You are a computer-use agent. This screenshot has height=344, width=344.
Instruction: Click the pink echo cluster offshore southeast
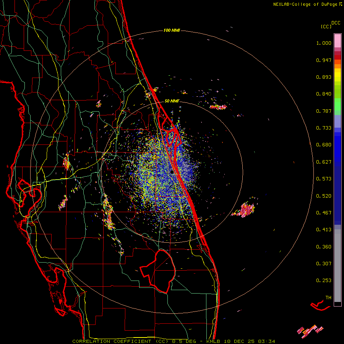click(x=246, y=209)
